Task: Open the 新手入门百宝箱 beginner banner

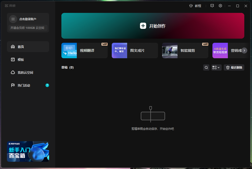Action: (28, 151)
